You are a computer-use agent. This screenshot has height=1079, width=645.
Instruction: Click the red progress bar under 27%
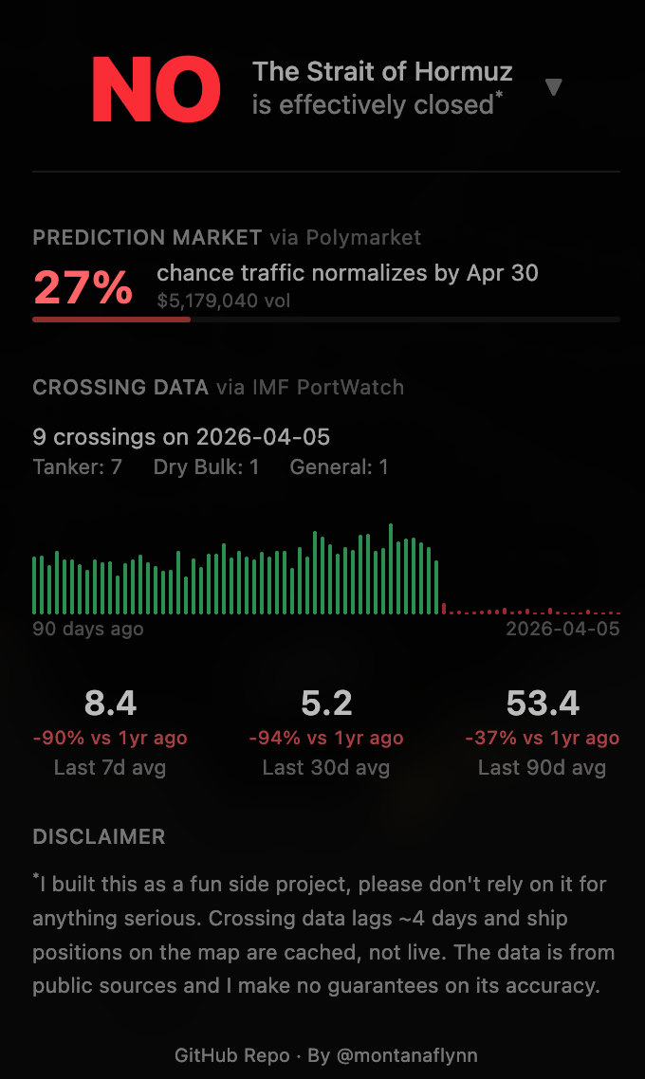(111, 320)
